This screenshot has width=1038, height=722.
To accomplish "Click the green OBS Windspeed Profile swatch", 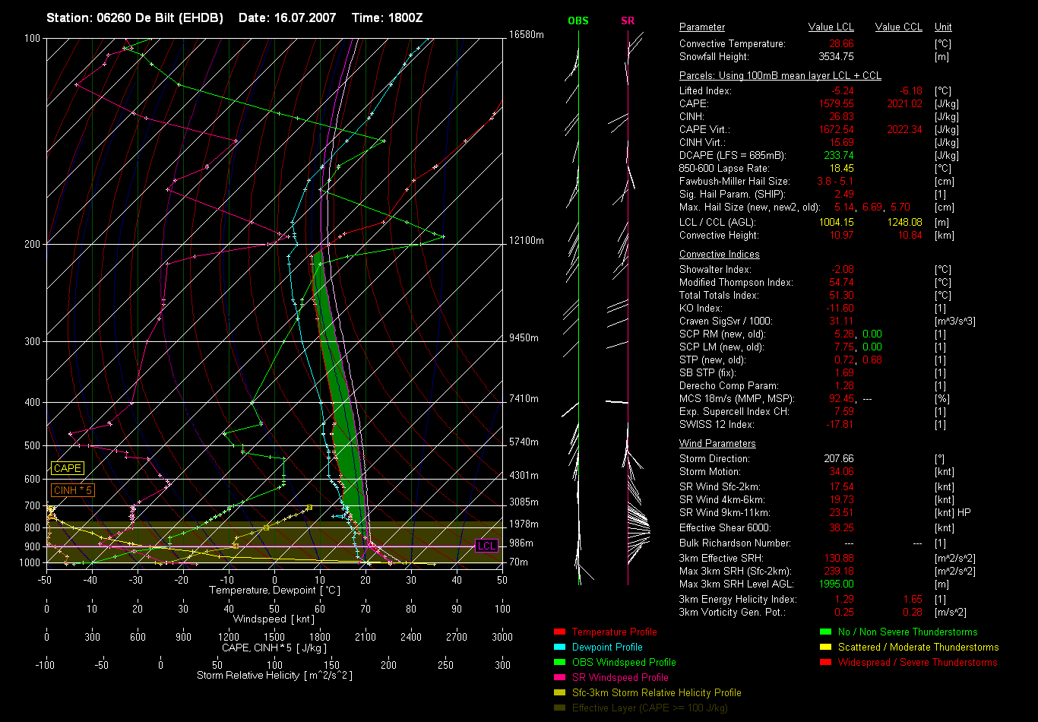I will (560, 662).
